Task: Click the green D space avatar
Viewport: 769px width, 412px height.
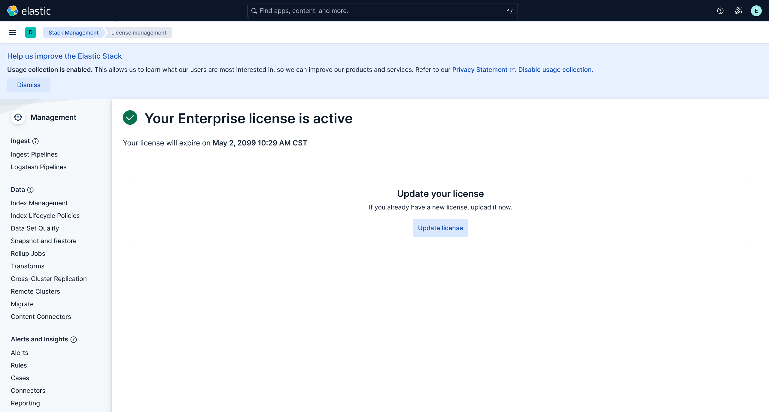Action: (x=31, y=32)
